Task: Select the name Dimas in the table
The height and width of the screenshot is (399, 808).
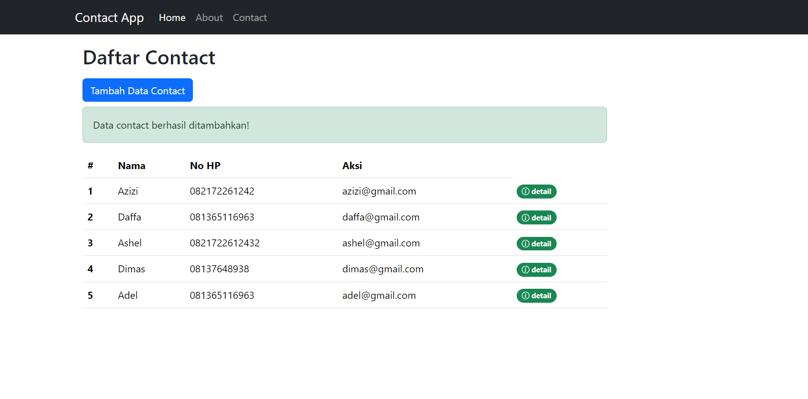Action: [131, 269]
